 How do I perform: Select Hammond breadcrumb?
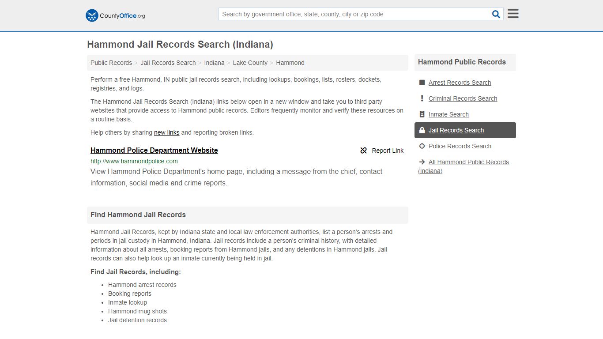(290, 63)
